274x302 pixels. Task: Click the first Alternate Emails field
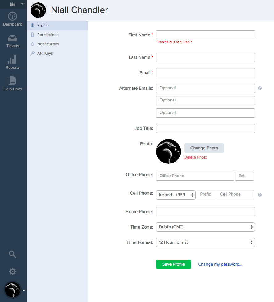tap(205, 88)
